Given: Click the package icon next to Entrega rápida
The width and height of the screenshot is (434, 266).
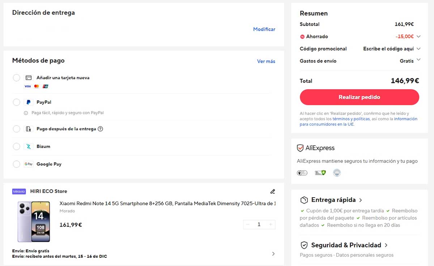Looking at the screenshot, I should tap(303, 200).
